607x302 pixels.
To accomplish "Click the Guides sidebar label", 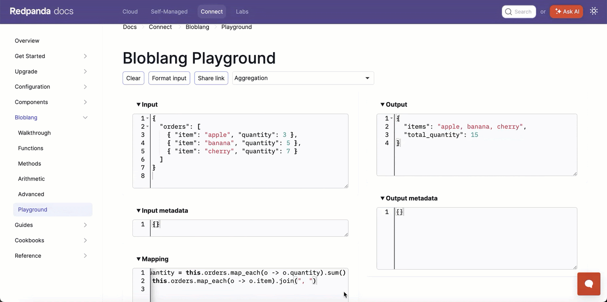I will click(x=24, y=225).
